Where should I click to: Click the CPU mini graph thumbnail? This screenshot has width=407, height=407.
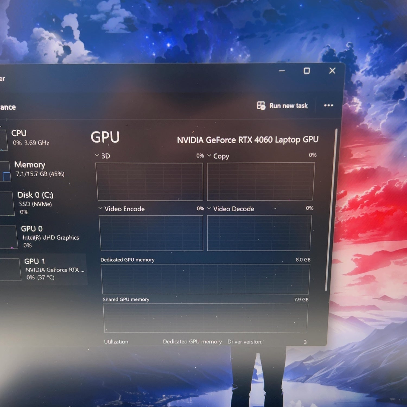pyautogui.click(x=4, y=140)
